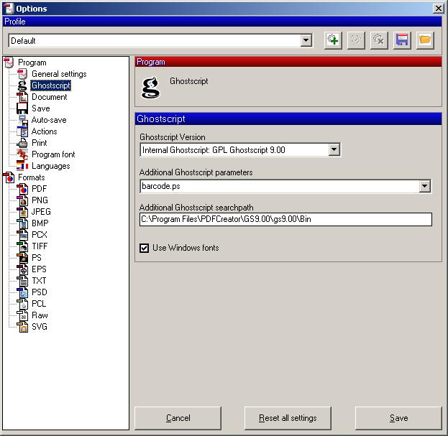The image size is (448, 436).
Task: Select the Program root tree node
Action: 32,62
